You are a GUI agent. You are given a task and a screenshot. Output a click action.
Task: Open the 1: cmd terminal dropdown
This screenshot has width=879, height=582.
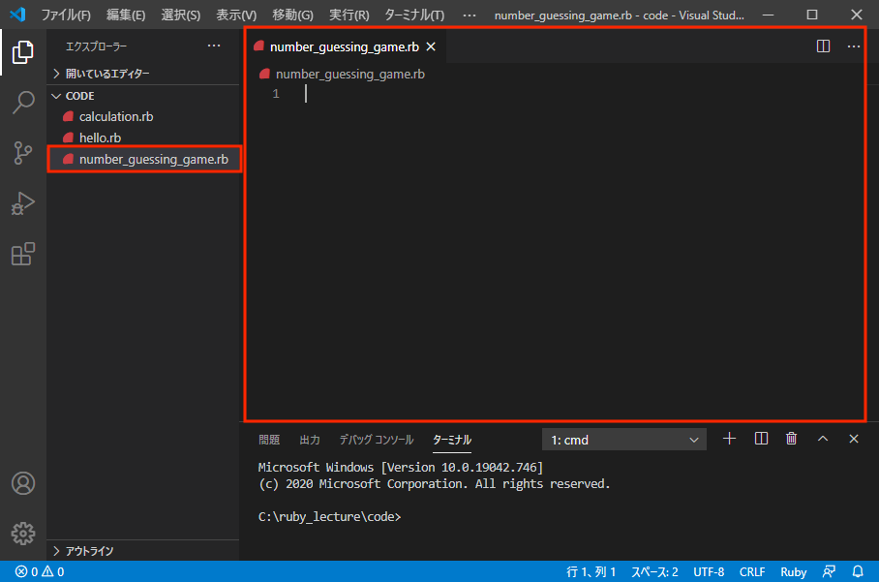[624, 440]
